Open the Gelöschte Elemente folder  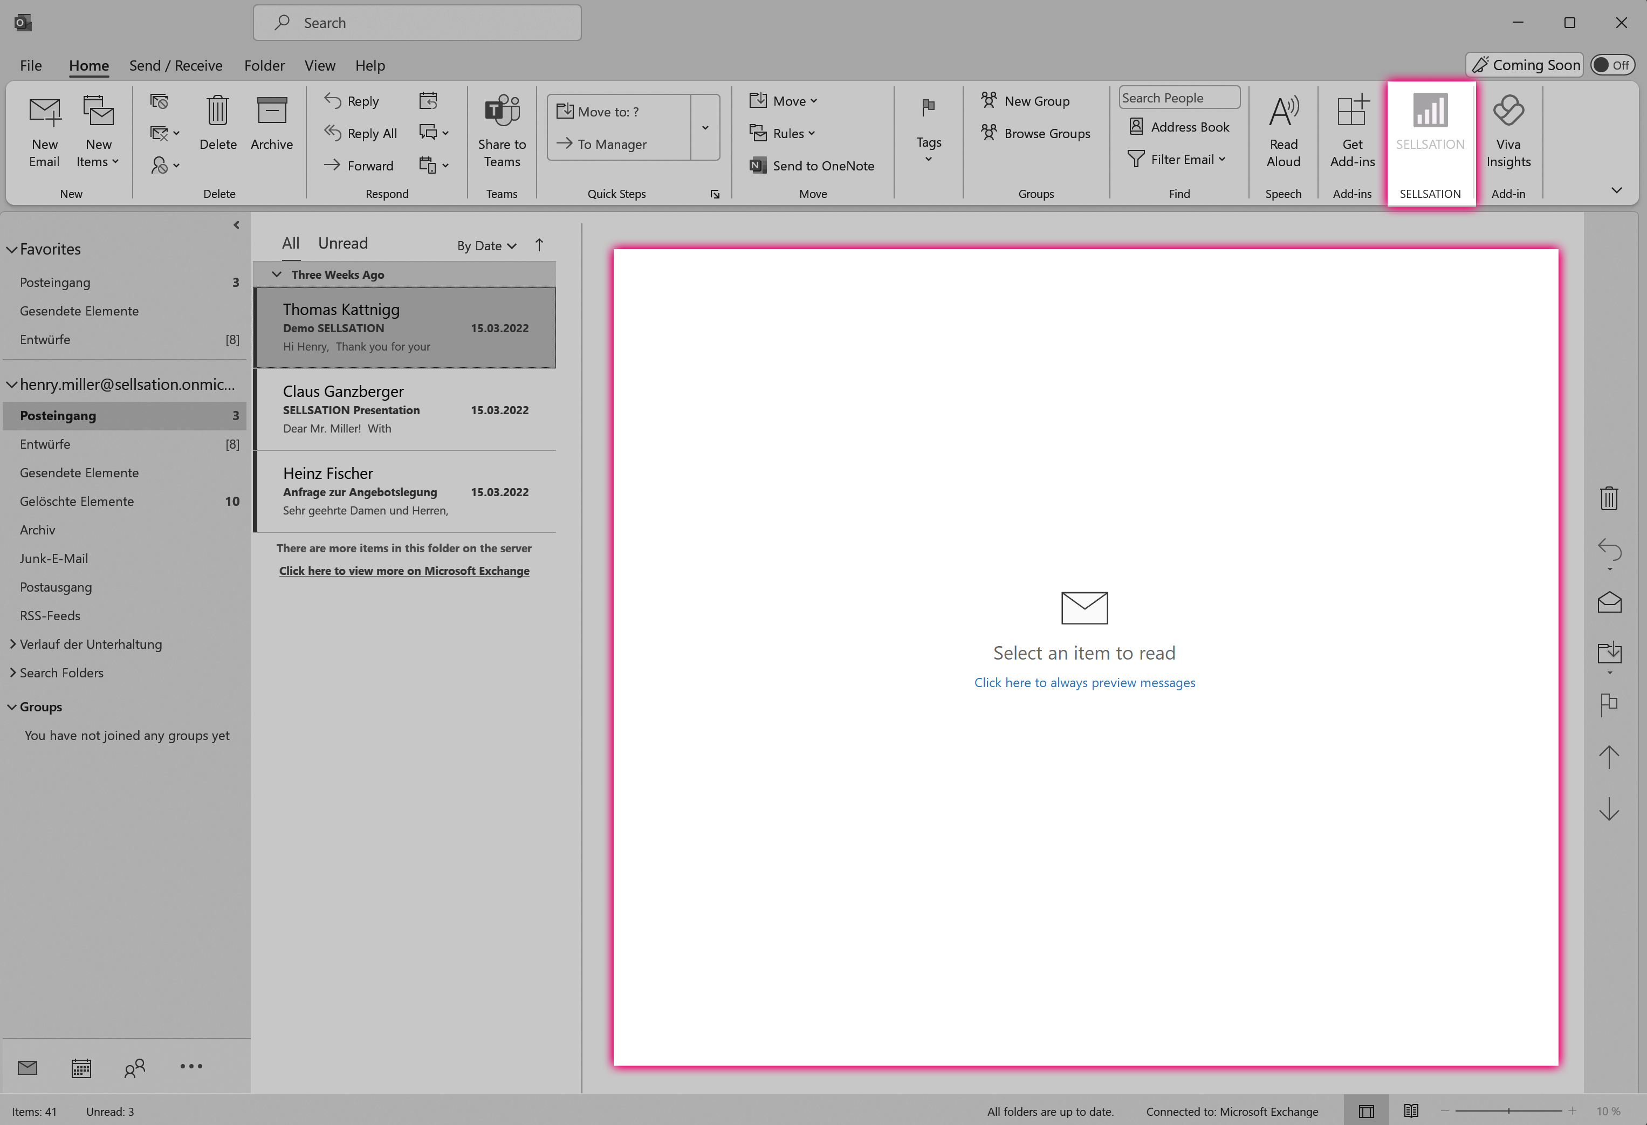125,501
